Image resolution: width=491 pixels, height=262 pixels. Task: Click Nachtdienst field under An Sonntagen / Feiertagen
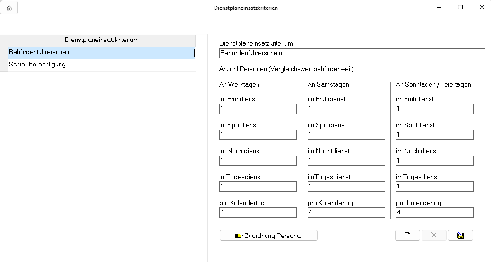(434, 161)
